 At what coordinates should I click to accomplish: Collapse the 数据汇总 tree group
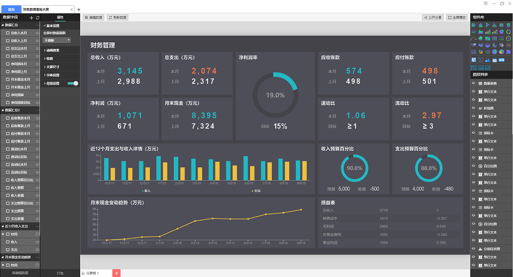[3, 25]
